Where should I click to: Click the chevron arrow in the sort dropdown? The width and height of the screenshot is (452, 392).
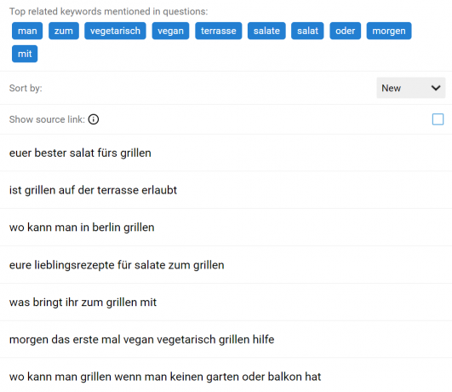[x=436, y=88]
